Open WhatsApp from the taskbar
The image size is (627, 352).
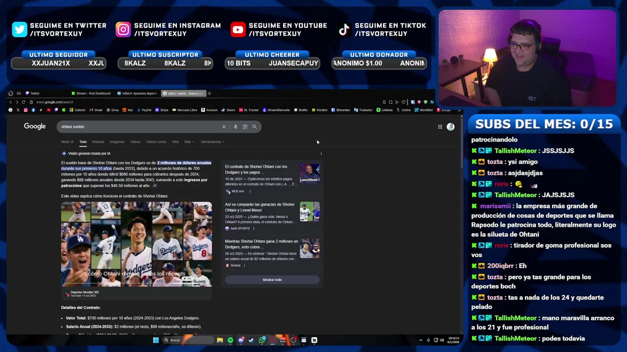[262, 340]
